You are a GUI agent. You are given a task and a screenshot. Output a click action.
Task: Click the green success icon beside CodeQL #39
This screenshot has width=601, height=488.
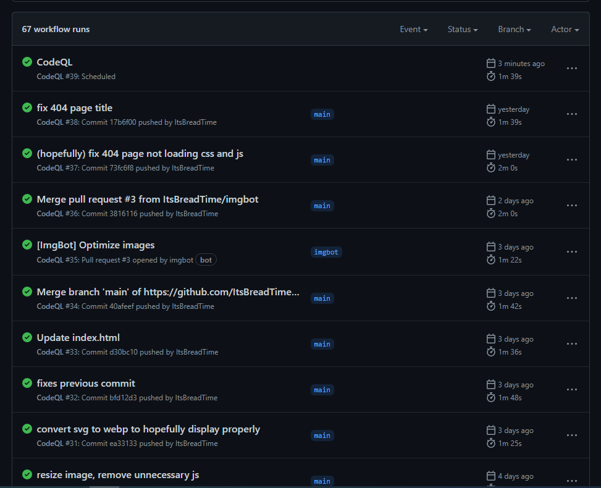(27, 62)
